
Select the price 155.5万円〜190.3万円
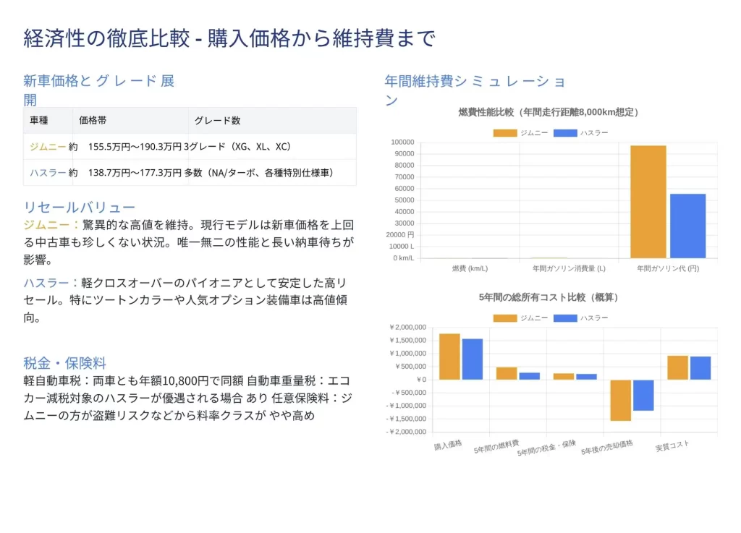135,147
